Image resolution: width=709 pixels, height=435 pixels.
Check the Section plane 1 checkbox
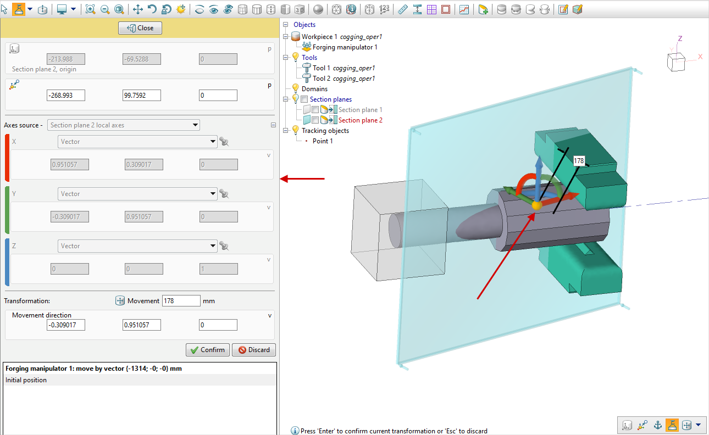[x=315, y=110]
